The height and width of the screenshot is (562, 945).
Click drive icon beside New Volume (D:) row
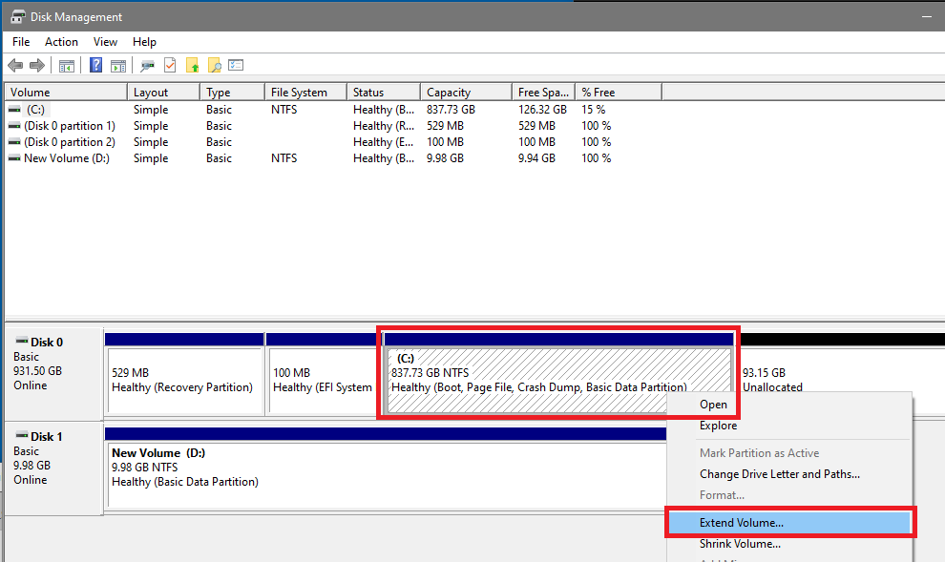pos(14,158)
